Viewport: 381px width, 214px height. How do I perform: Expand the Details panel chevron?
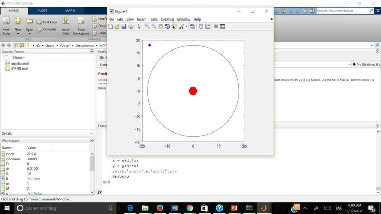[x=91, y=133]
